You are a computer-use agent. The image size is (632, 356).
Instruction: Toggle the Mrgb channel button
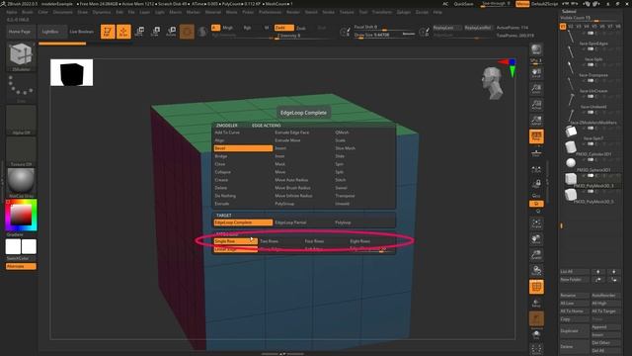pyautogui.click(x=228, y=28)
